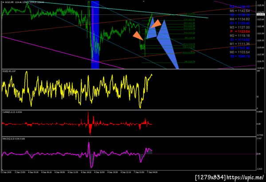Select the 1125.90 price axis value
The image size is (266, 182).
(x=260, y=5)
